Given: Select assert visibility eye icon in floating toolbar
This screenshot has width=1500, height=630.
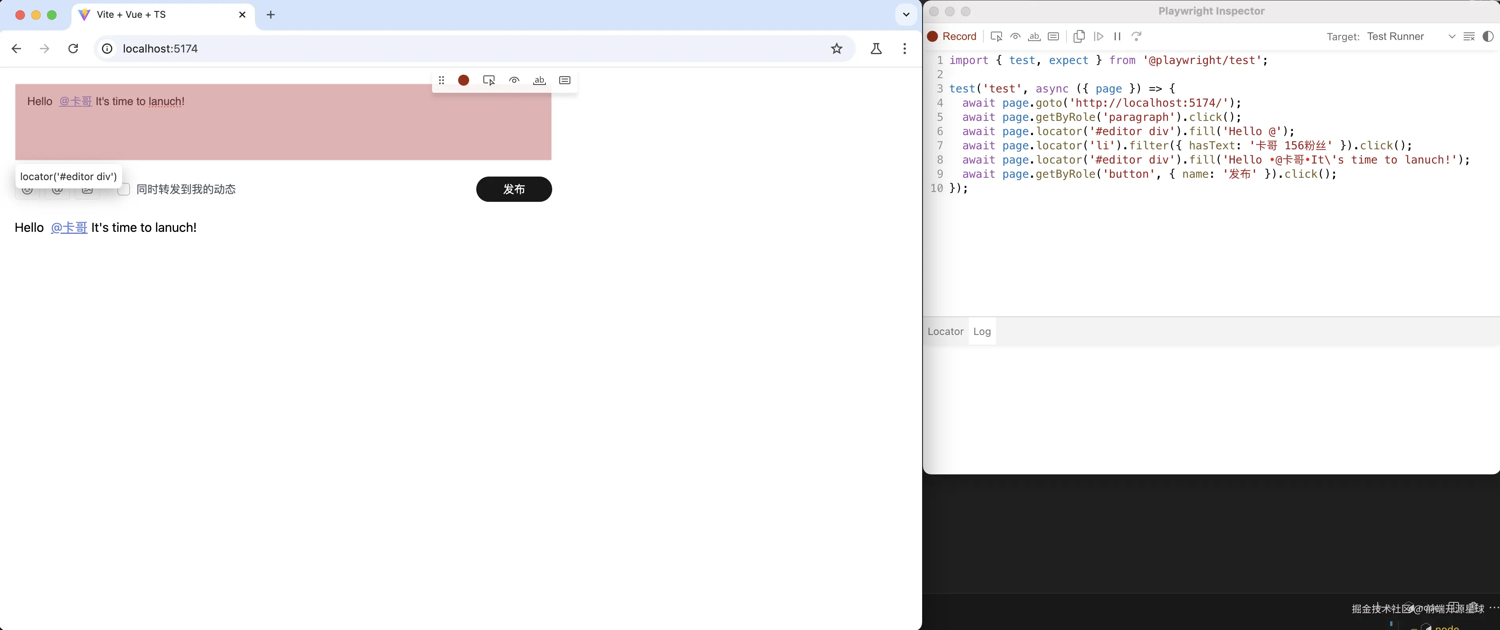Looking at the screenshot, I should (x=514, y=80).
